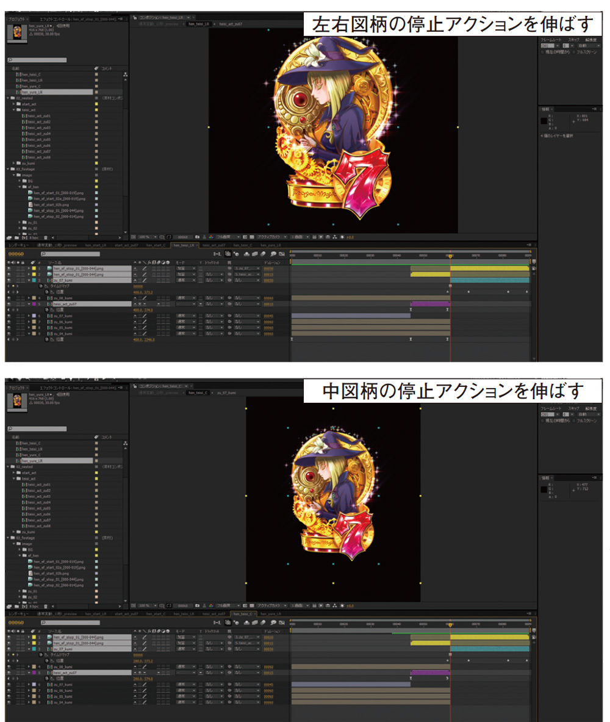610x722 pixels.
Task: Open the flowchart icon in upper Project panel
Action: (x=125, y=74)
